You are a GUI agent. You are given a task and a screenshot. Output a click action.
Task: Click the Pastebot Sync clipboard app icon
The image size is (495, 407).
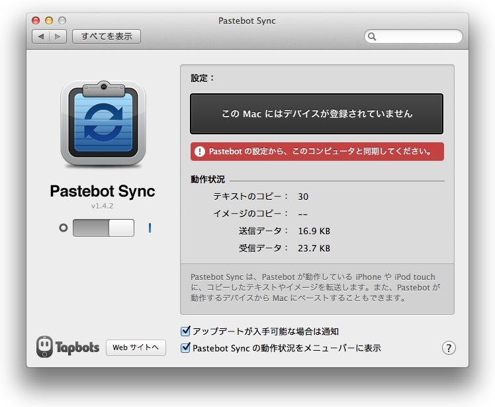[x=103, y=124]
